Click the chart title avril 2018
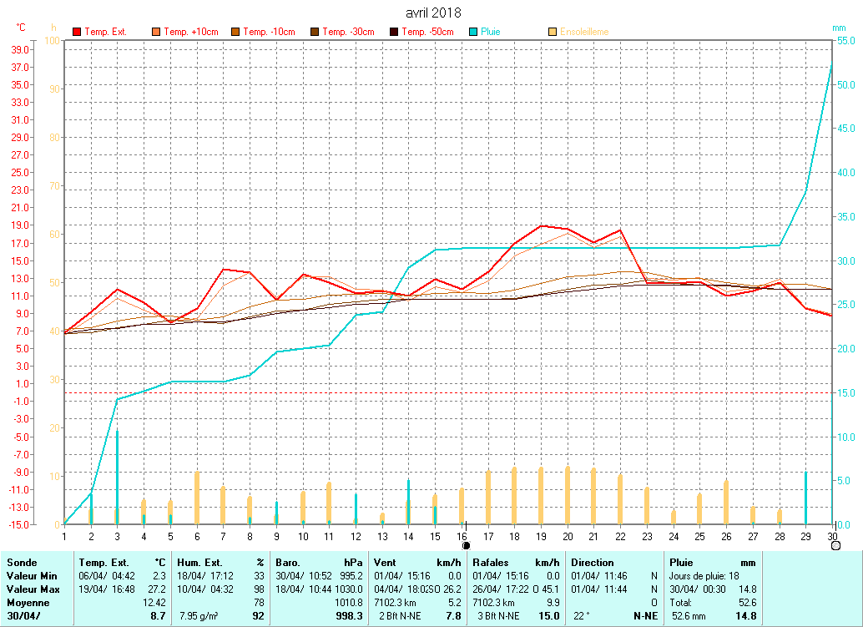Image resolution: width=863 pixels, height=627 pixels. 432,13
